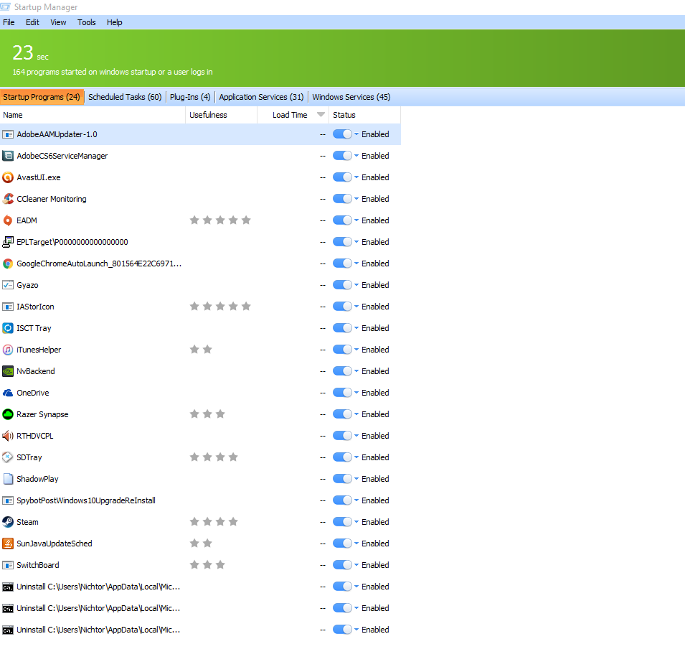Screen dimensions: 685x667
Task: Turn off the Steam startup switch
Action: click(342, 522)
